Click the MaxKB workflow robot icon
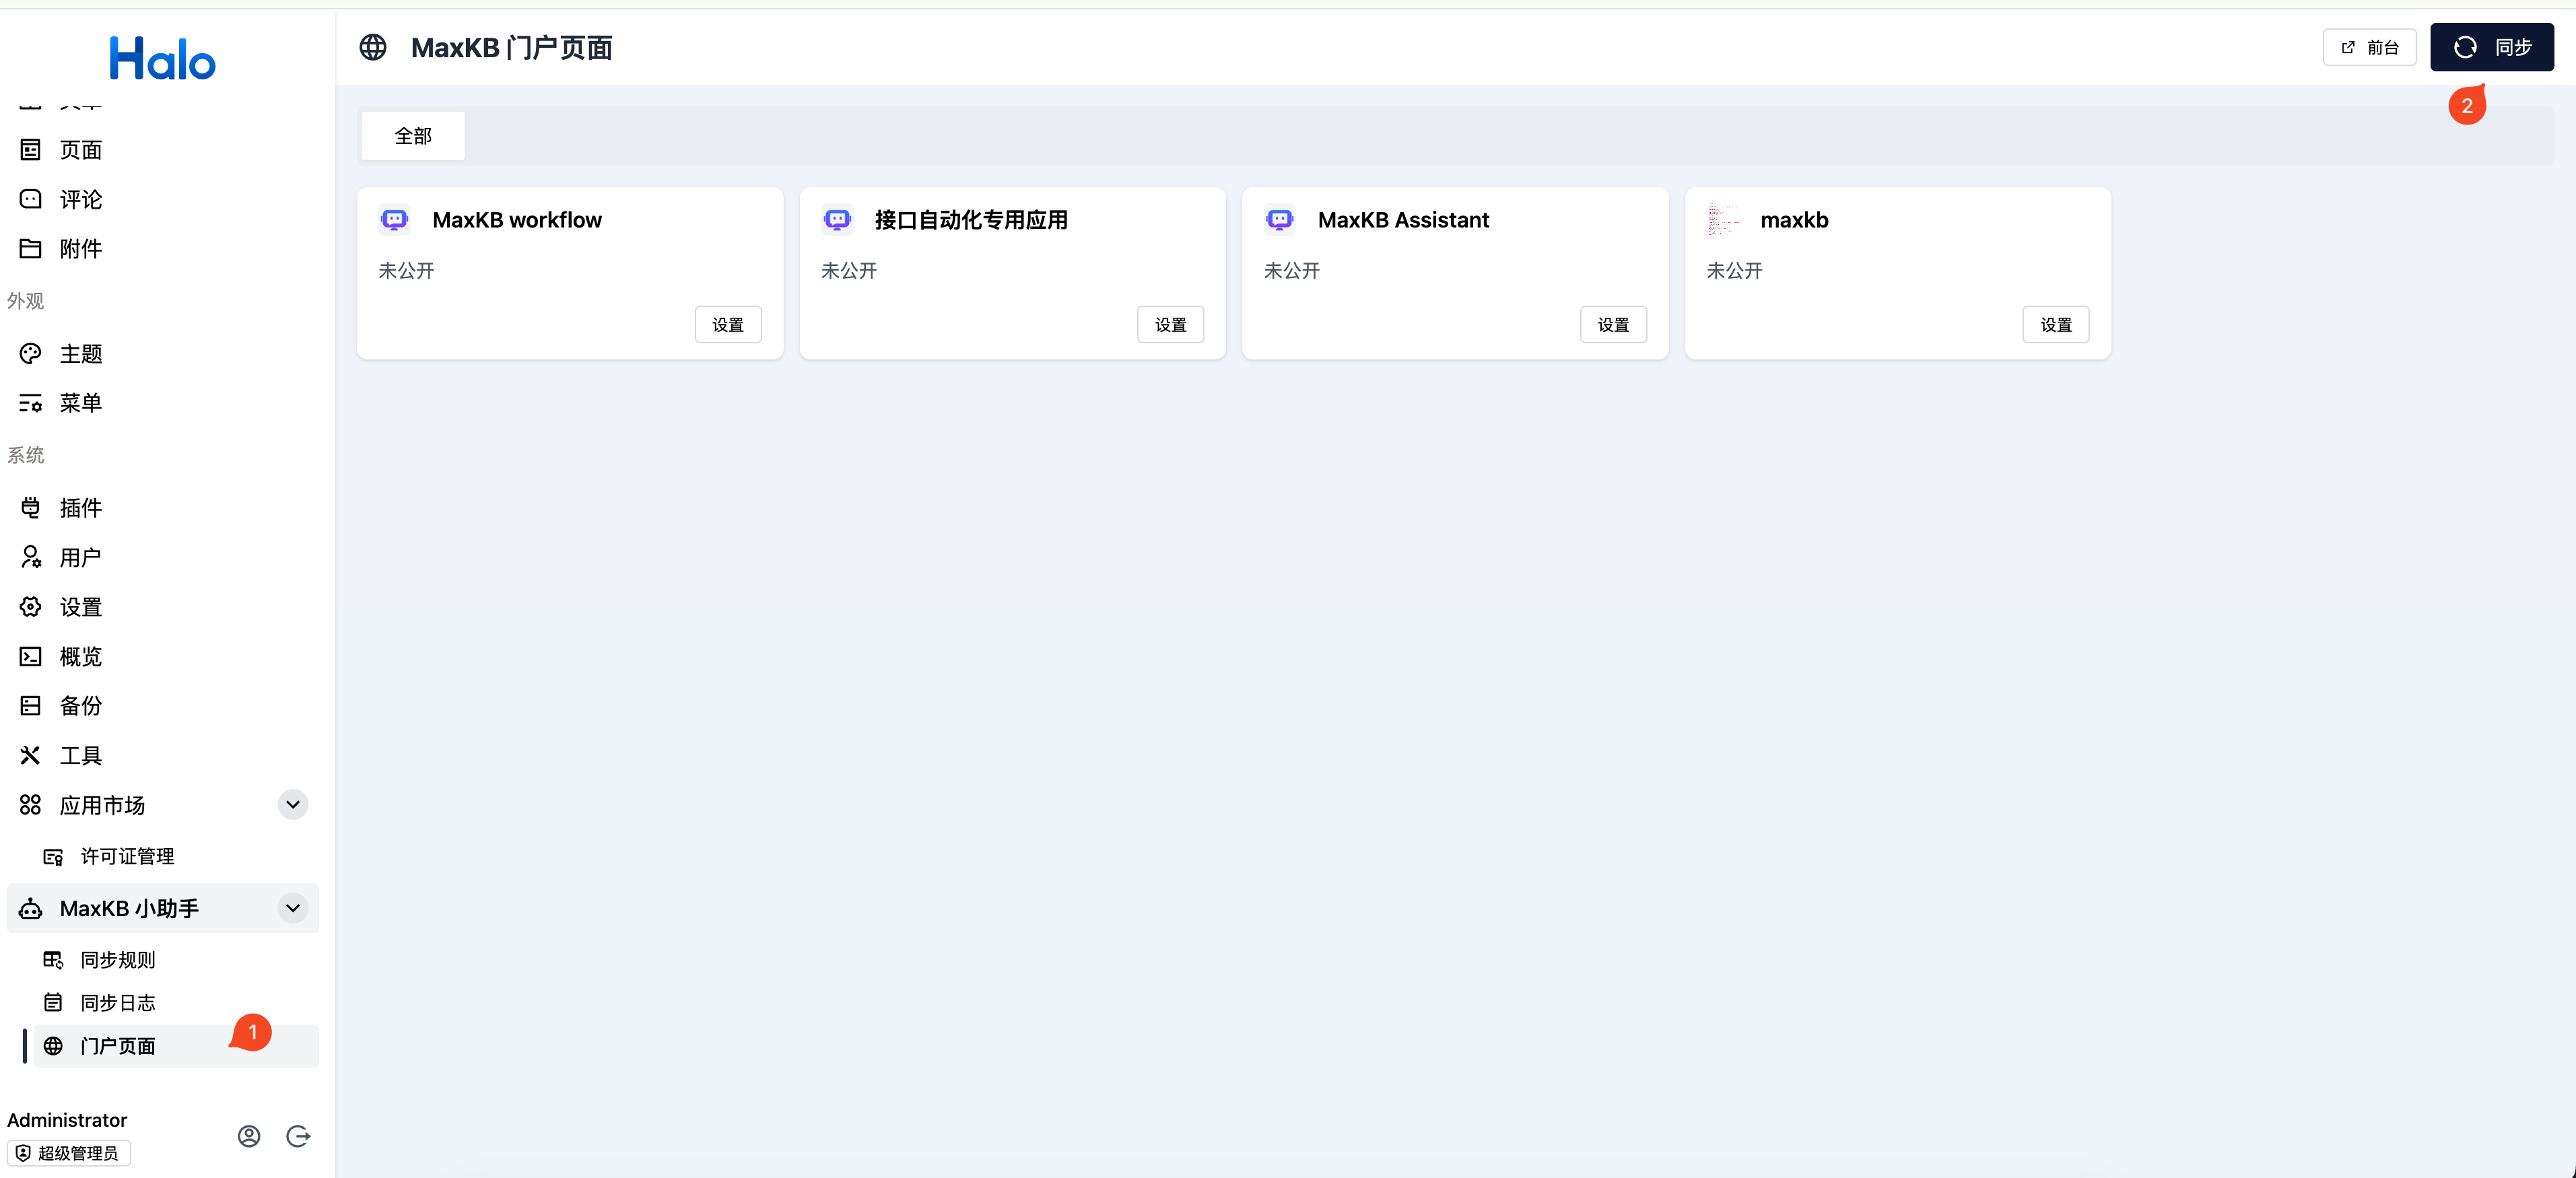2576x1178 pixels. (x=394, y=220)
